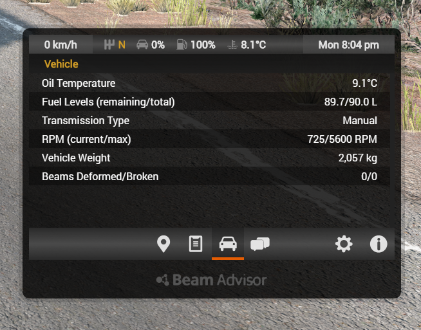Click the coolant temperature icon
The image size is (421, 330).
(232, 45)
